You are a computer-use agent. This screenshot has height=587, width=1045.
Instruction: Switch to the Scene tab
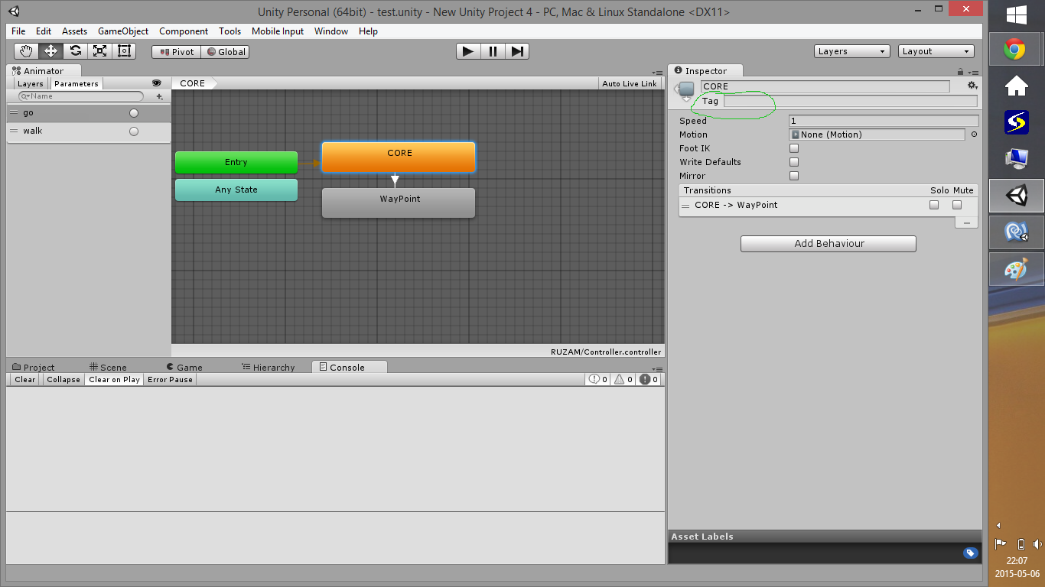108,368
